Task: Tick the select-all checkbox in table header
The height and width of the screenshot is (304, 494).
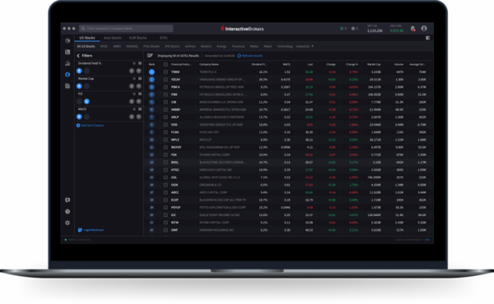Action: pos(165,64)
